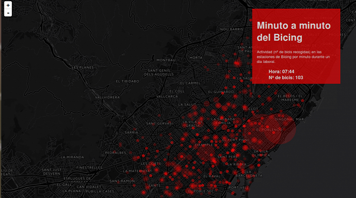Click the 'SARRIÀ' map label
The width and height of the screenshot is (356, 198).
pos(131,132)
